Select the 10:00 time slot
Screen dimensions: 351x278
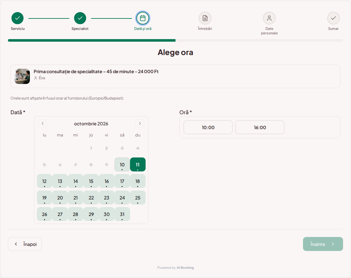tap(208, 128)
